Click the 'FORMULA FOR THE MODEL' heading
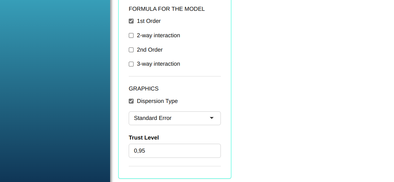The width and height of the screenshot is (394, 182). (167, 9)
